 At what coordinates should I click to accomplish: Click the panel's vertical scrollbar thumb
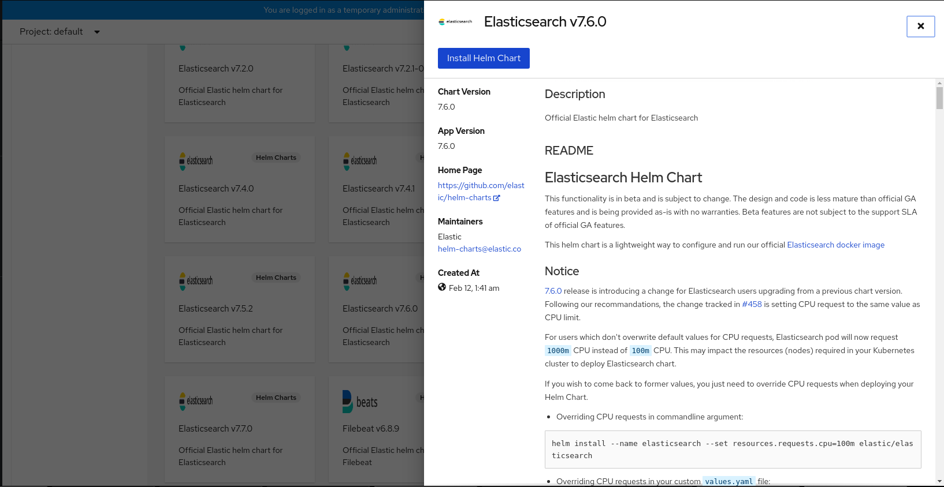point(939,98)
